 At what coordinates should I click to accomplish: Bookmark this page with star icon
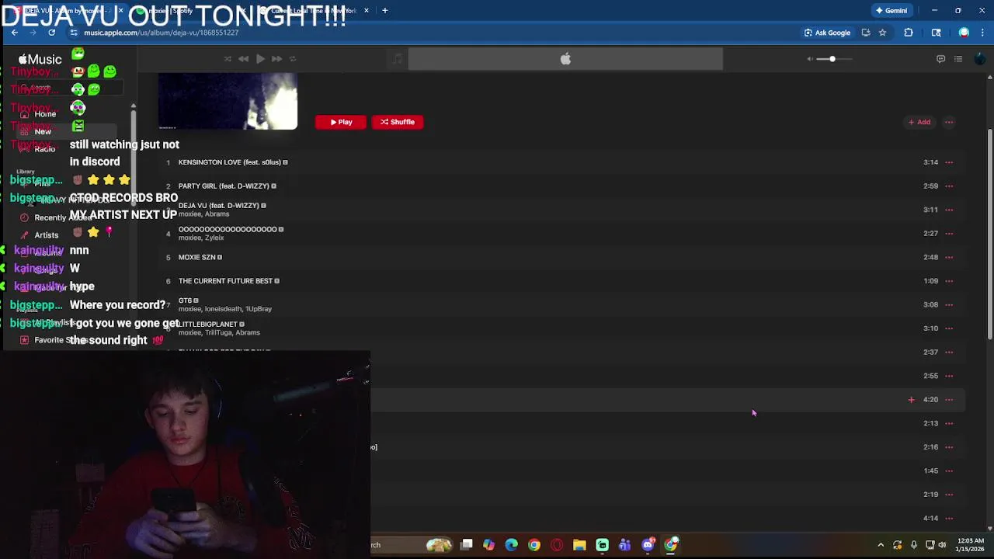[x=882, y=33]
